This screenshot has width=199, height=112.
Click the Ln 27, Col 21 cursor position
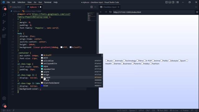tap(122, 110)
